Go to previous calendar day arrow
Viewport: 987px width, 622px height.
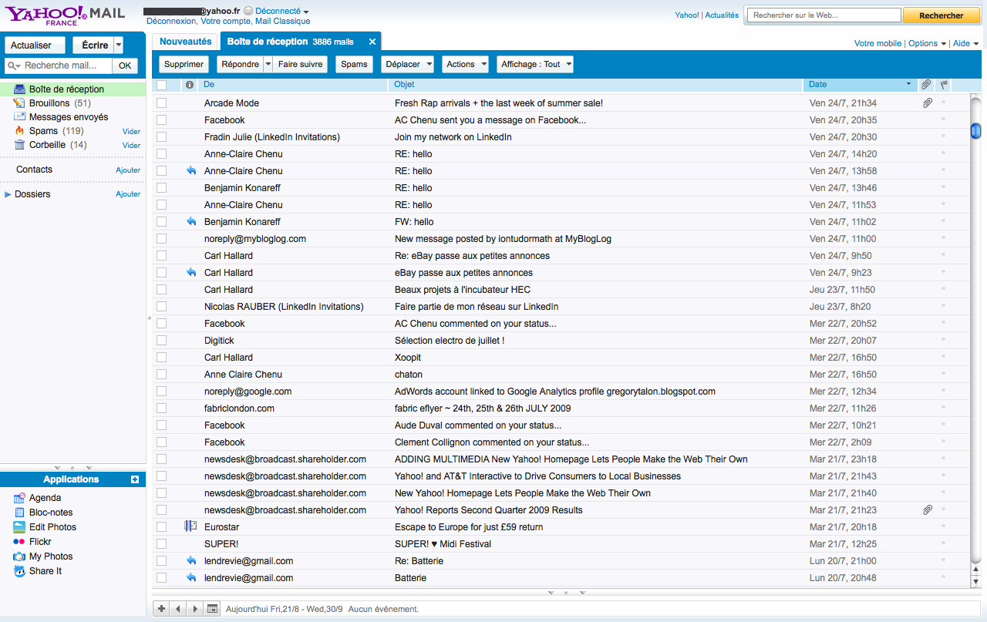[178, 609]
